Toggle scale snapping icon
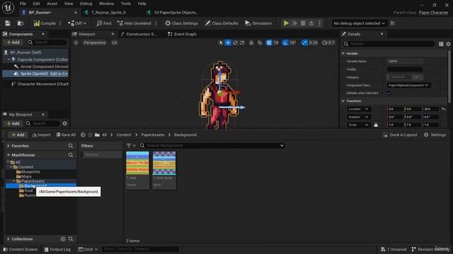The image size is (453, 254). coord(304,42)
